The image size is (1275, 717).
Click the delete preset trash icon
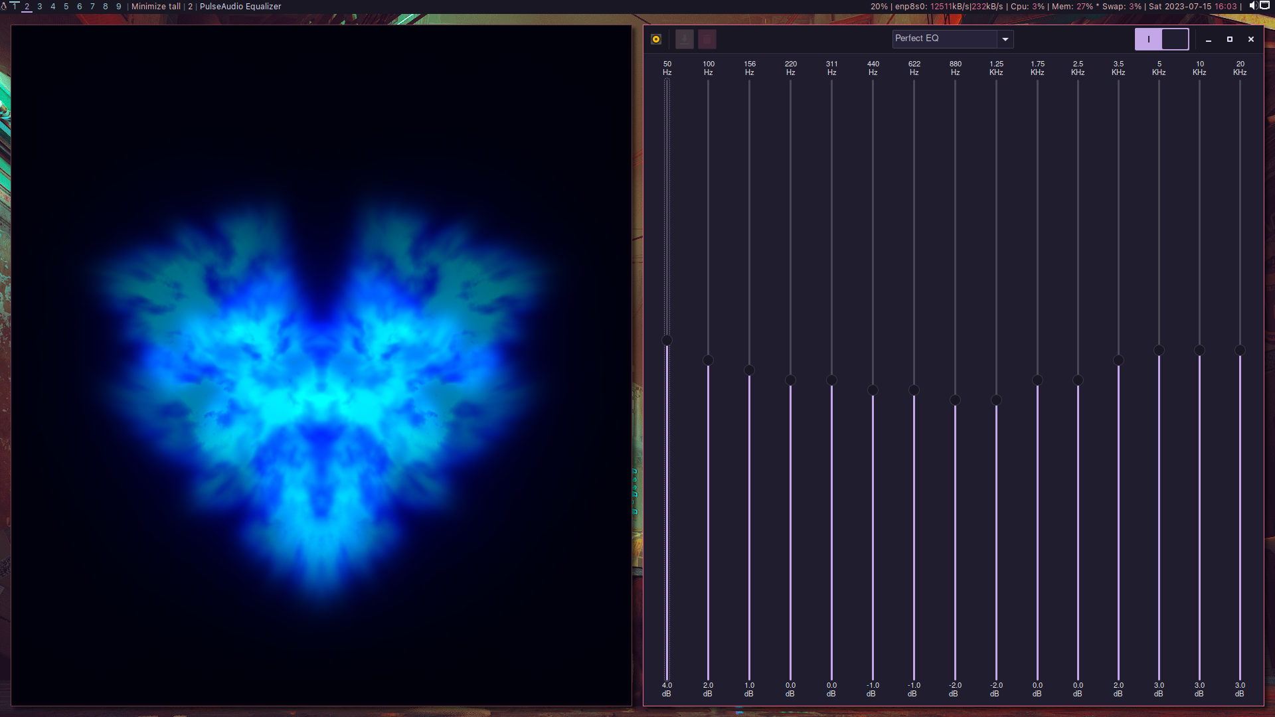707,39
